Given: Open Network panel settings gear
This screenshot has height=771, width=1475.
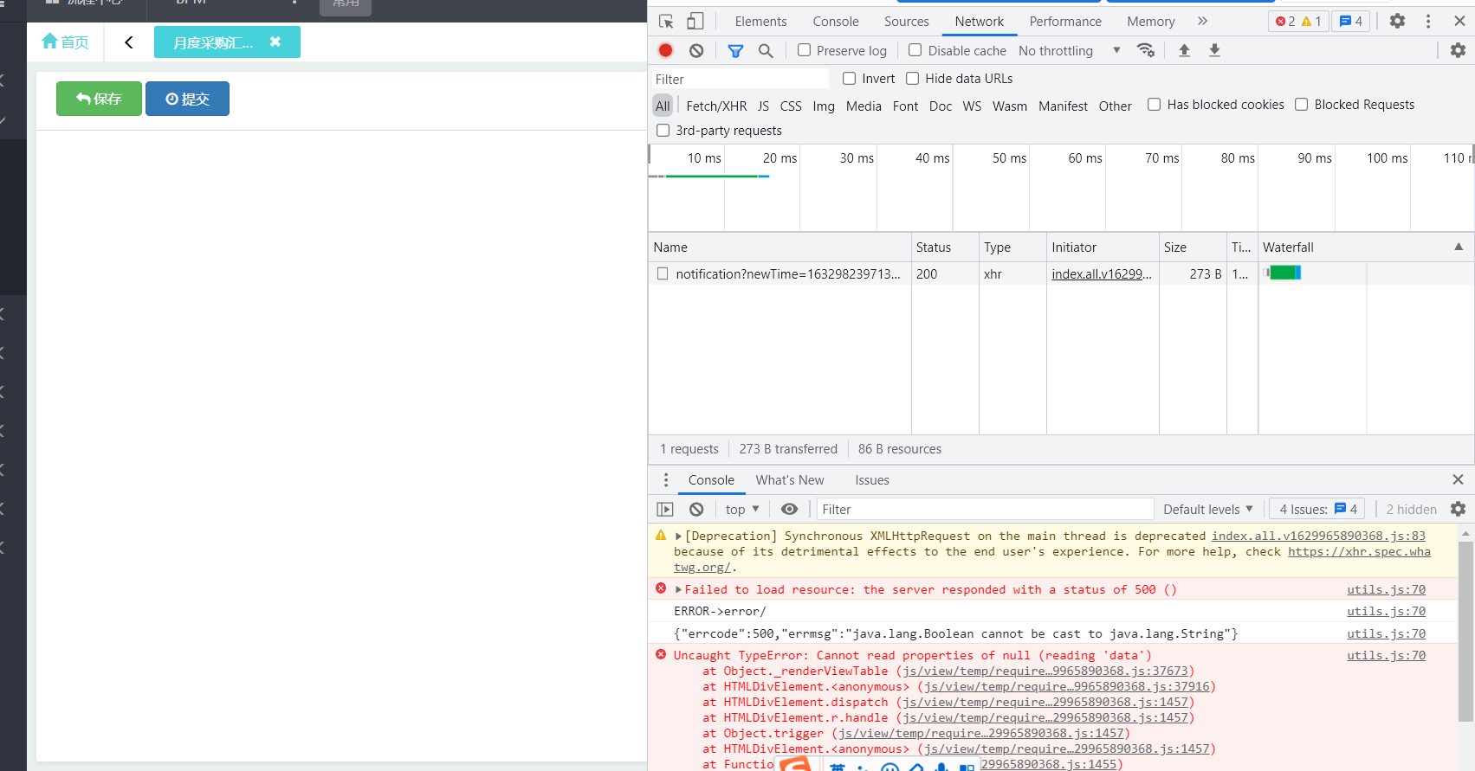Looking at the screenshot, I should tap(1458, 50).
